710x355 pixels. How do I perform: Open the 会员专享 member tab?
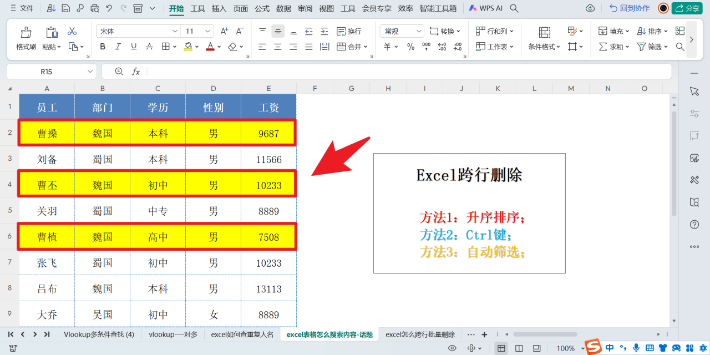point(377,8)
